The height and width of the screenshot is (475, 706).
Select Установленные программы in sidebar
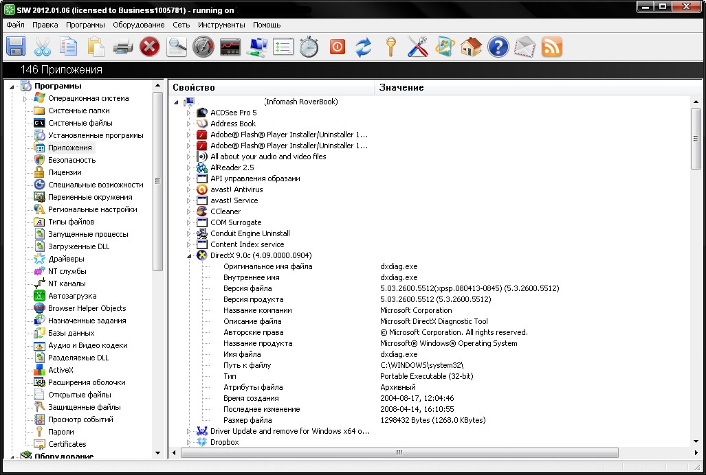click(x=96, y=135)
